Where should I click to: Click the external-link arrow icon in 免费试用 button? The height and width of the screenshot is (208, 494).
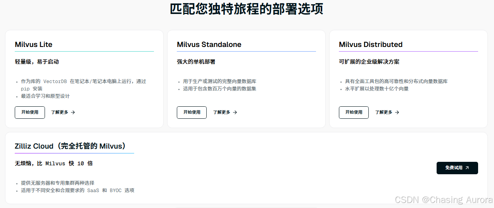(x=467, y=168)
